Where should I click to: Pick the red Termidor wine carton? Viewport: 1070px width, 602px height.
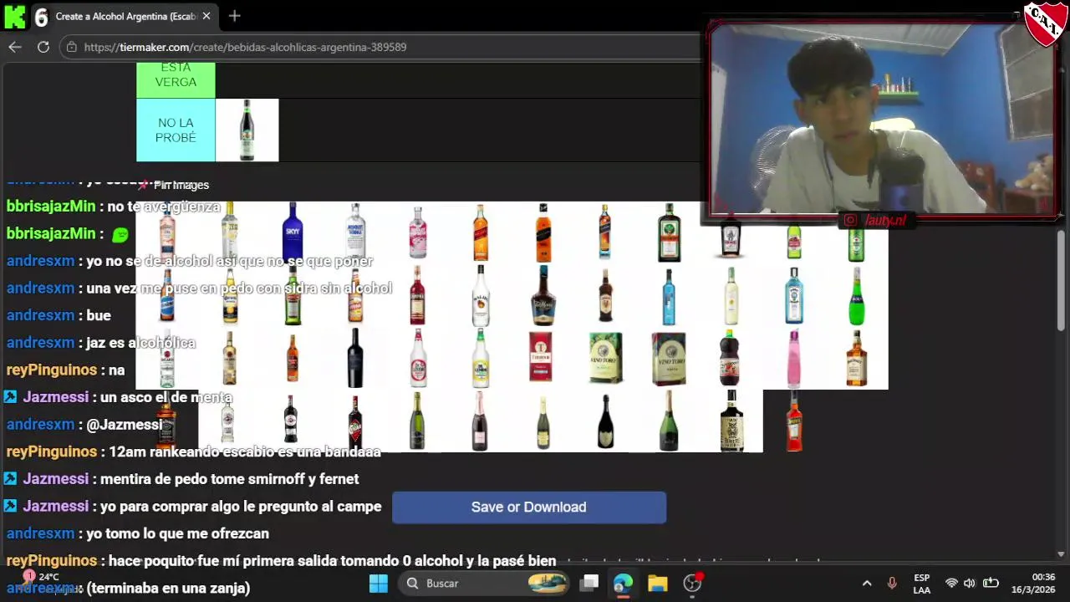(x=541, y=358)
